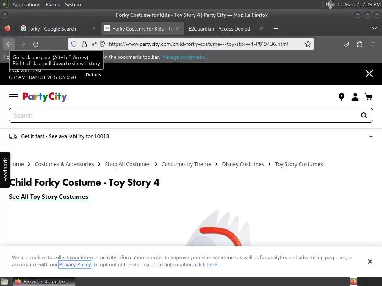382x286 pixels.
Task: Open site permissions icon in address bar
Action: point(94,44)
